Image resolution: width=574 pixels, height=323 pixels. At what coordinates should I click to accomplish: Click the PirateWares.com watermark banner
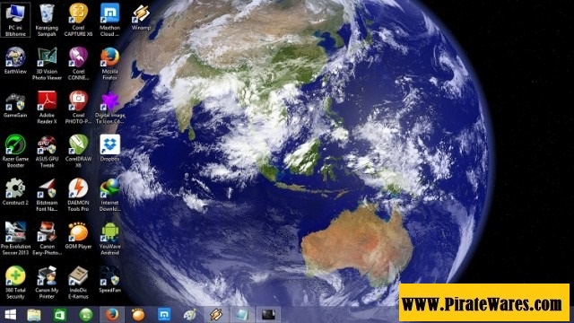tap(484, 302)
